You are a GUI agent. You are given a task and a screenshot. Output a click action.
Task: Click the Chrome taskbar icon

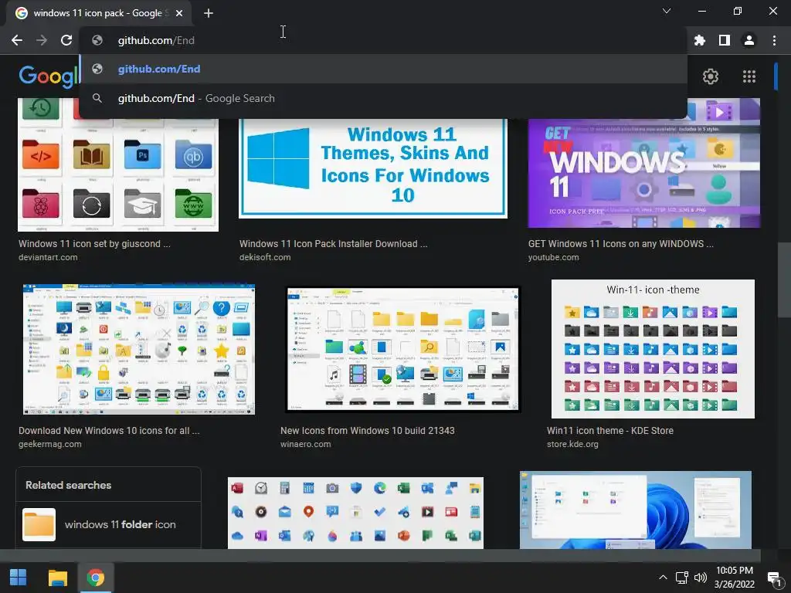tap(95, 578)
